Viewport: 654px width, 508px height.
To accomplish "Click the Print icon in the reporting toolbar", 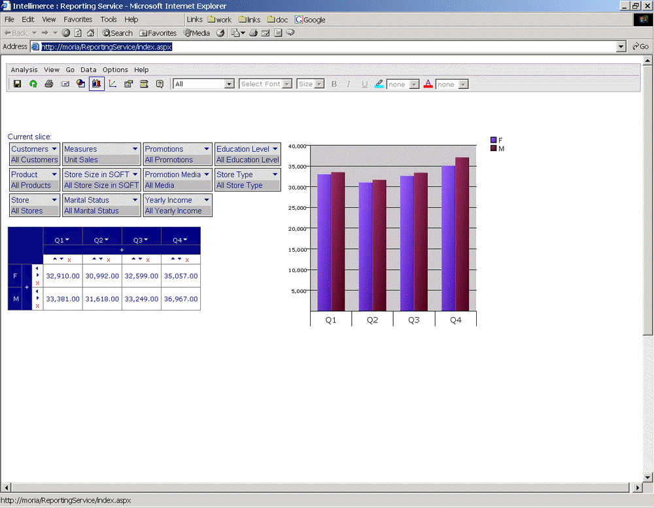I will (x=49, y=84).
